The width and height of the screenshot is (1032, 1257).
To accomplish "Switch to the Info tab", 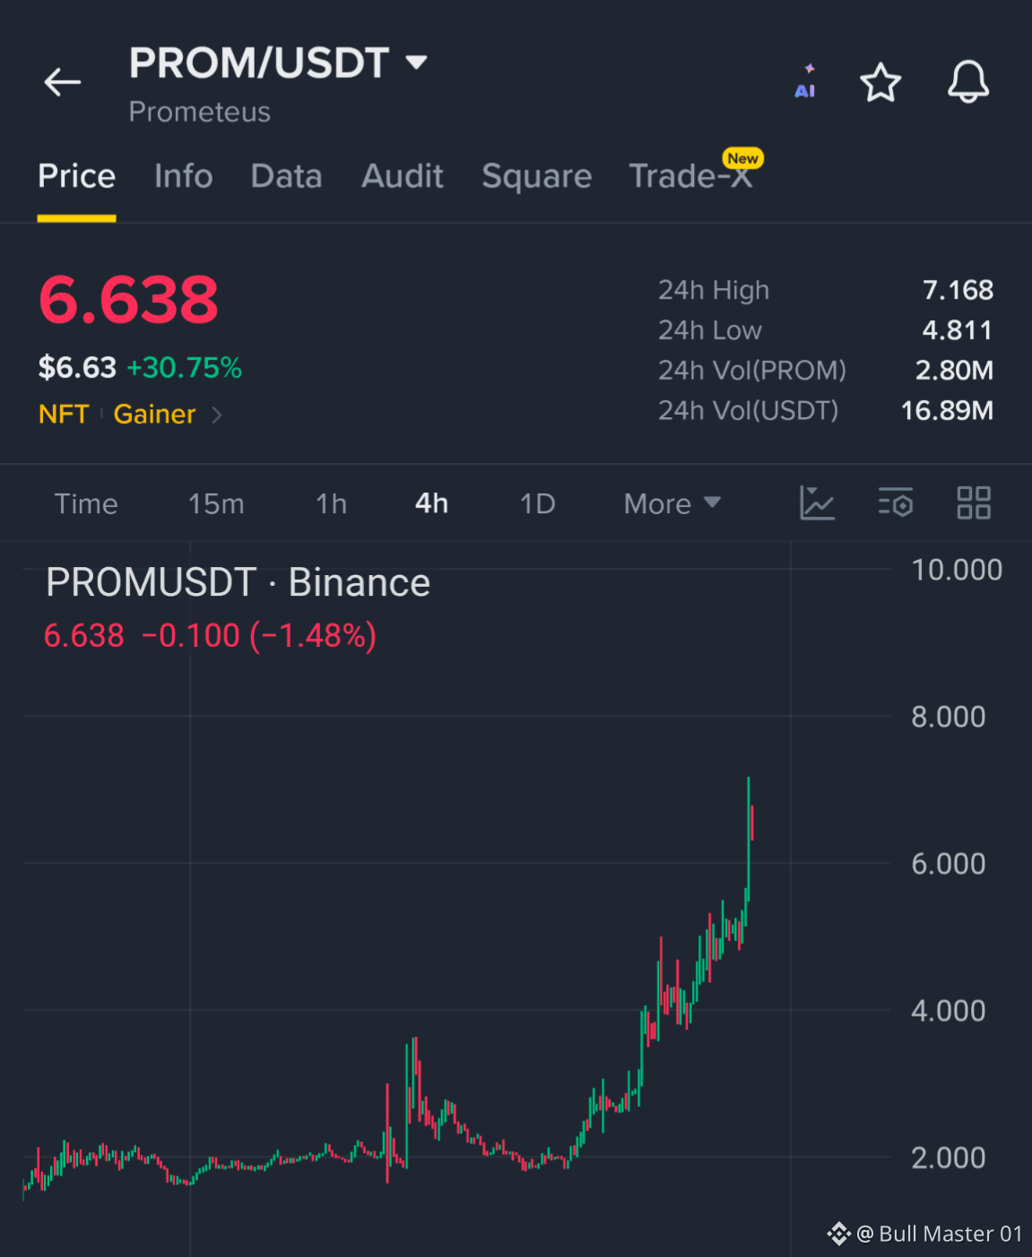I will (x=183, y=176).
